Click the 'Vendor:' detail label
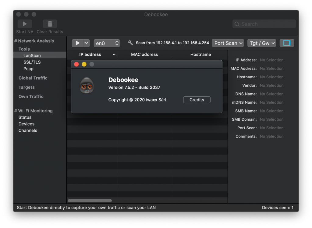This screenshot has width=312, height=228. point(250,85)
